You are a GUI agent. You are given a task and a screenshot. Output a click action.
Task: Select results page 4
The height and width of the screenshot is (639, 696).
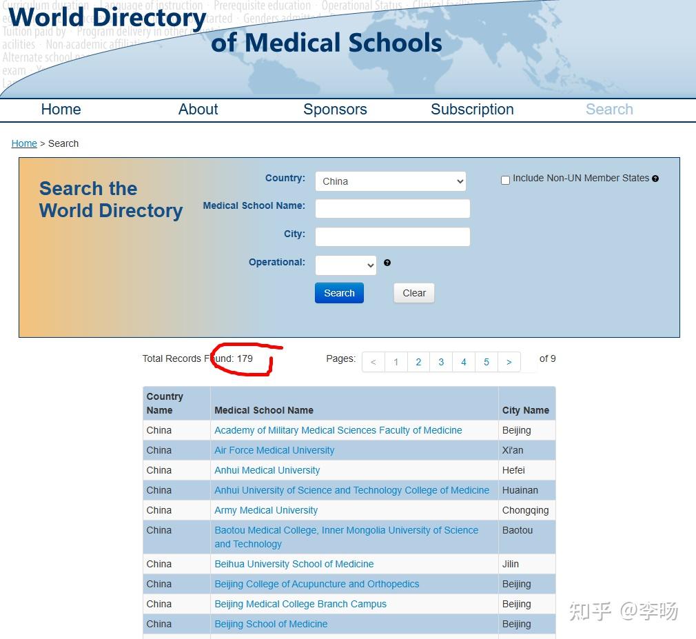click(464, 362)
